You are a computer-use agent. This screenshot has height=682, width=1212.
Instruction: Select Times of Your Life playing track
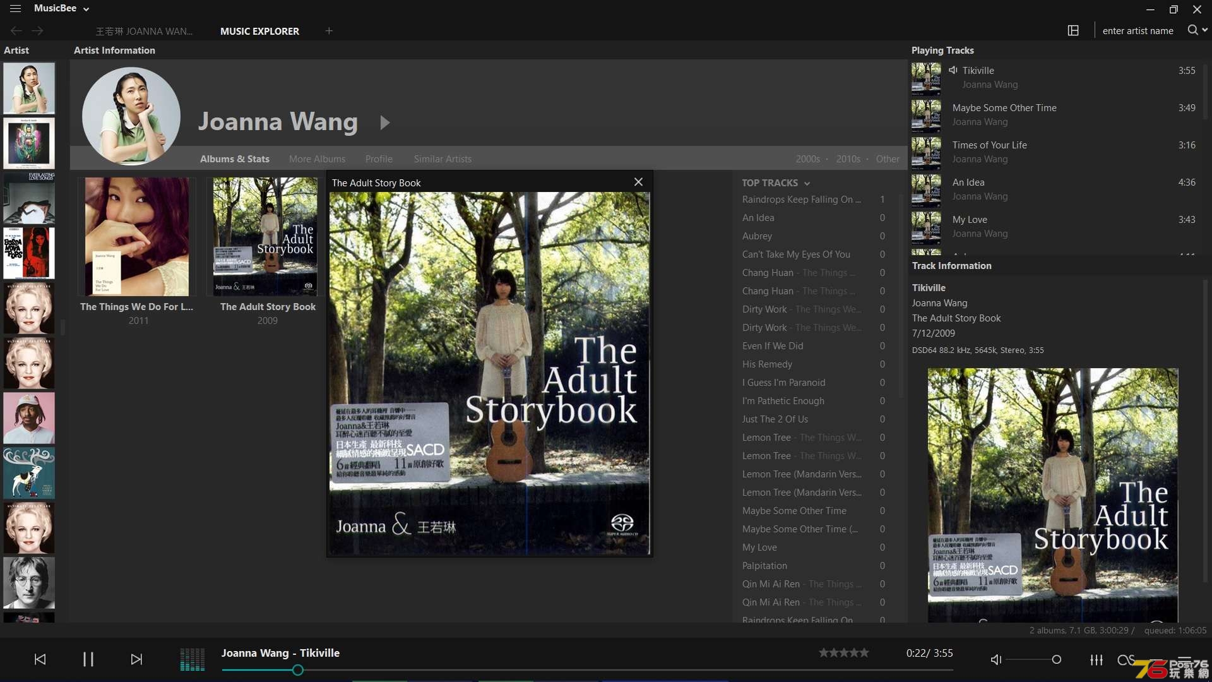pos(1055,152)
